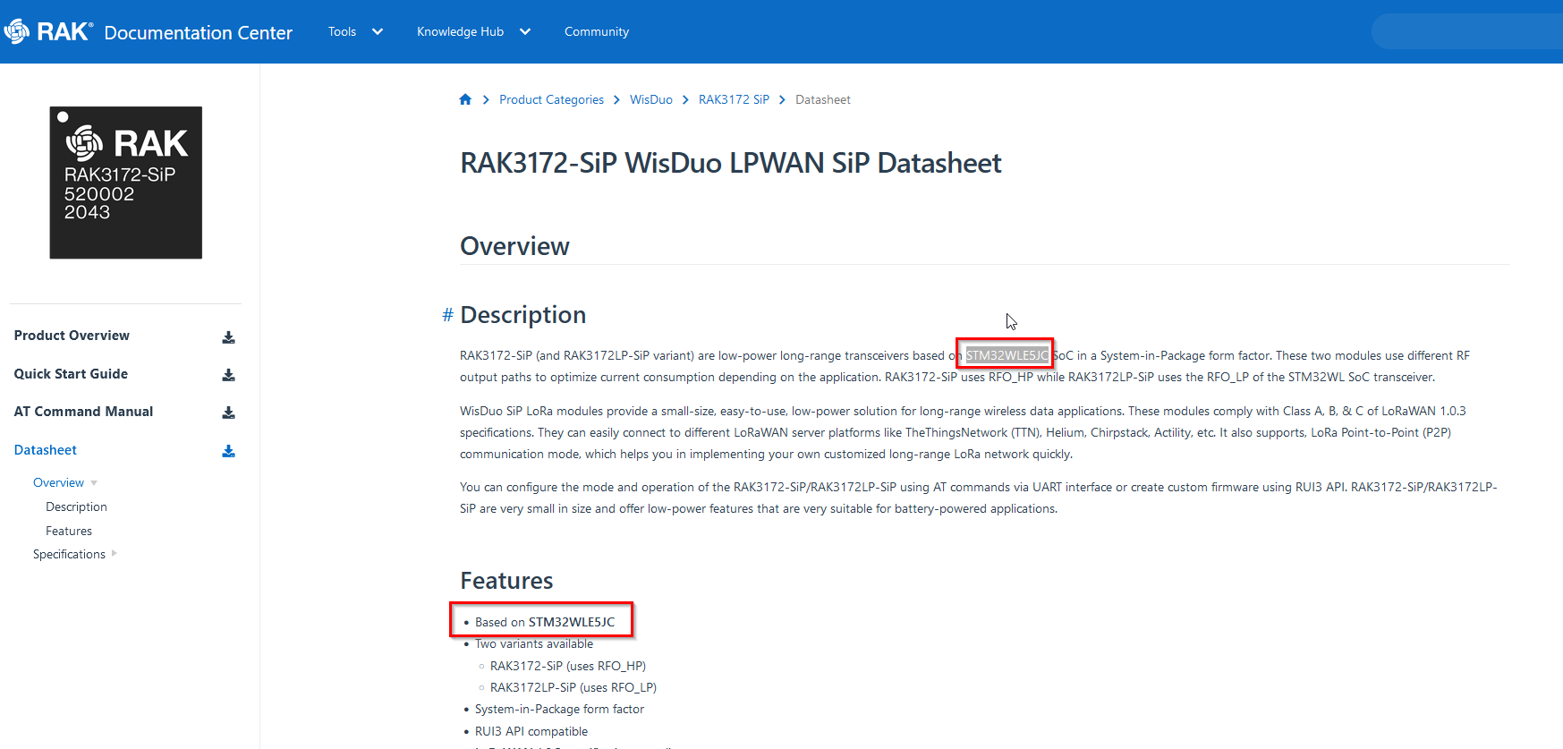
Task: Open RAK3172 SiP breadcrumb link
Action: [733, 99]
